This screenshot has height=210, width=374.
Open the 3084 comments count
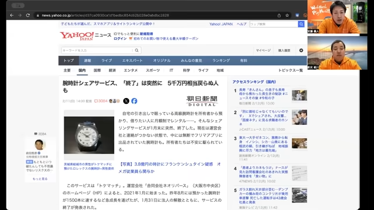click(x=101, y=101)
